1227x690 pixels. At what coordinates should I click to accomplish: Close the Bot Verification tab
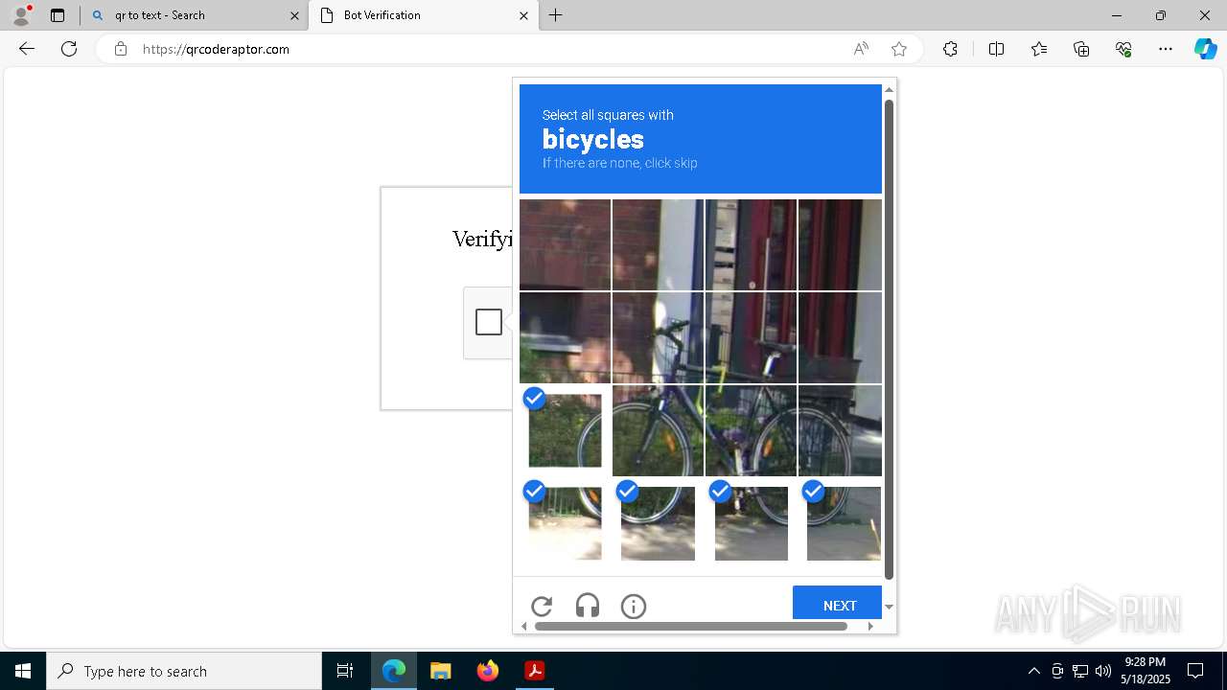(x=523, y=15)
